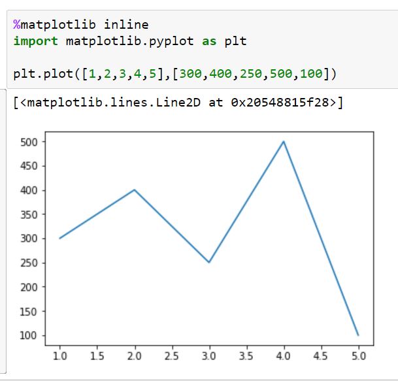The image size is (398, 381).
Task: Click the %matplotlib inline magic line
Action: point(81,25)
